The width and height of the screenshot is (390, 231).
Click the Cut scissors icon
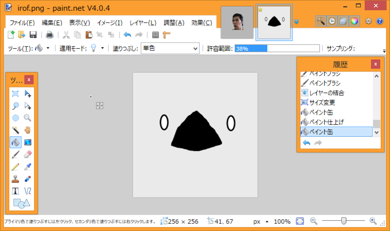point(66,35)
